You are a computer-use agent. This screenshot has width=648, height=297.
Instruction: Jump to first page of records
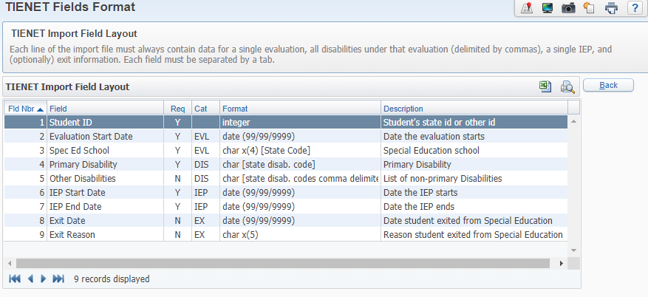tap(14, 279)
